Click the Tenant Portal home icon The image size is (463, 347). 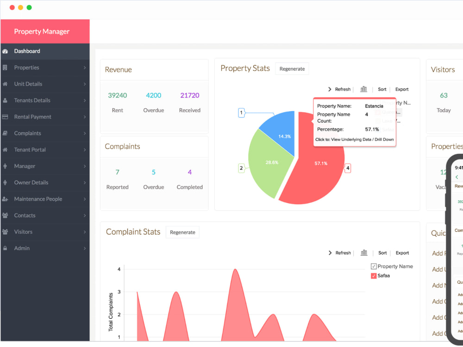(5, 150)
